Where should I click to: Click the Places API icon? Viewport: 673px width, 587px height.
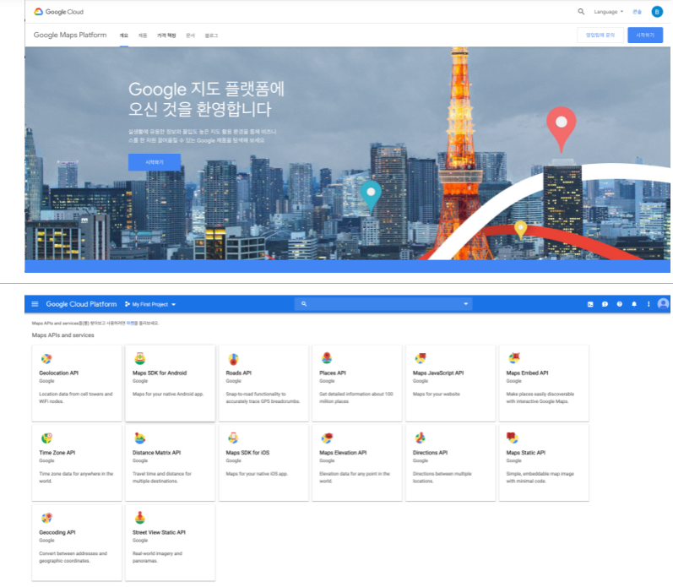[327, 358]
